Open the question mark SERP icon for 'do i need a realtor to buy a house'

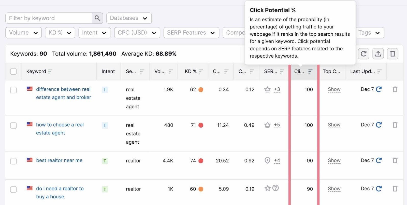(x=276, y=188)
